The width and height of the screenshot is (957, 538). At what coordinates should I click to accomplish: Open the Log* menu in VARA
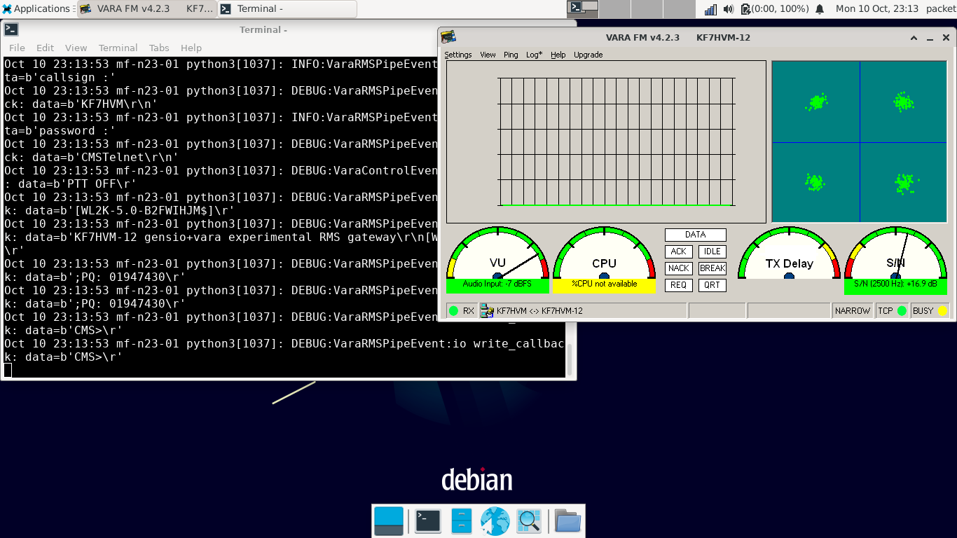coord(534,55)
